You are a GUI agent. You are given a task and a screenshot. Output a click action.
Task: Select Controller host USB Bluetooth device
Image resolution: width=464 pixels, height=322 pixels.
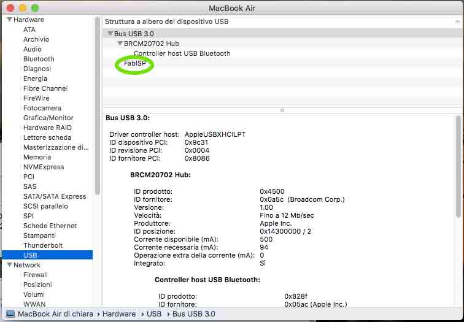tap(182, 53)
